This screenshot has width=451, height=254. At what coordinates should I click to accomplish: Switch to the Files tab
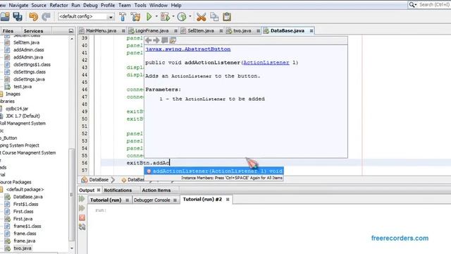[8, 31]
